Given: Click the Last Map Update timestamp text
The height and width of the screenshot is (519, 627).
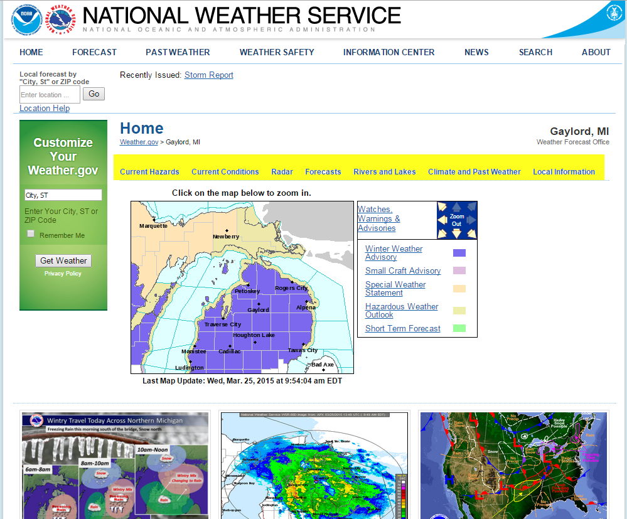Looking at the screenshot, I should click(x=242, y=381).
